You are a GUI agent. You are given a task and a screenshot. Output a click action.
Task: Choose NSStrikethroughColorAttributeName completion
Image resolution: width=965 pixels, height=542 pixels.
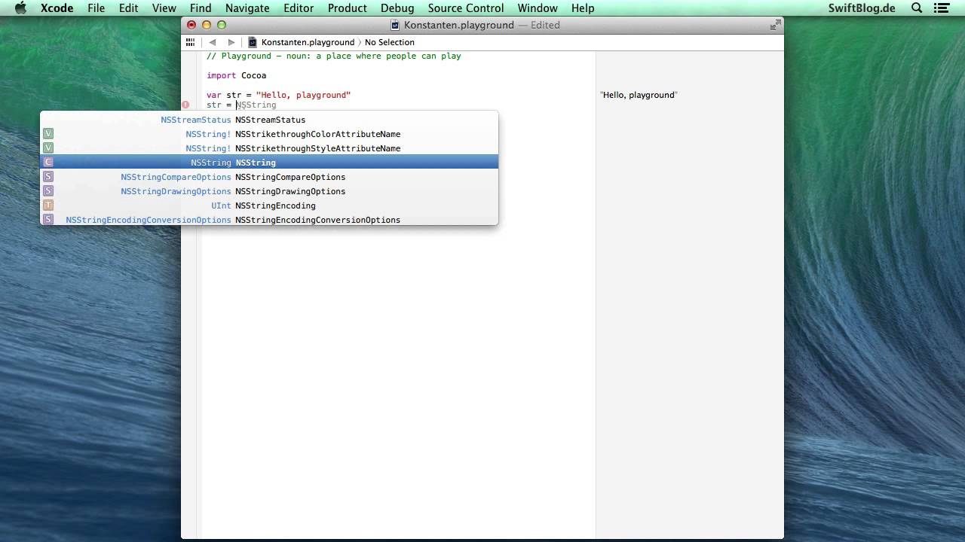(269, 134)
